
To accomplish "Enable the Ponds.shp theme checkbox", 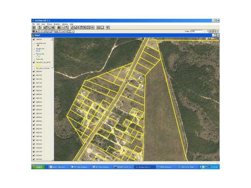I will point(34,49).
